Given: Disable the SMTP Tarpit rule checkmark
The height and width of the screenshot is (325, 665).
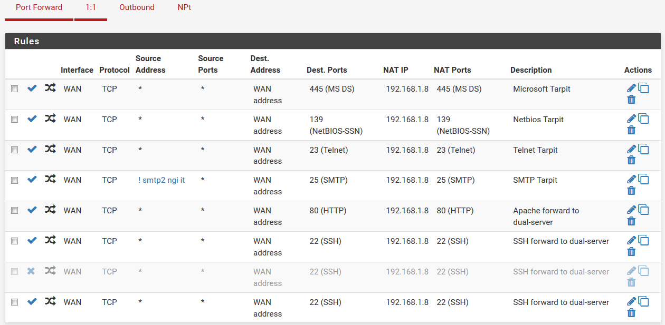Looking at the screenshot, I should (x=32, y=180).
